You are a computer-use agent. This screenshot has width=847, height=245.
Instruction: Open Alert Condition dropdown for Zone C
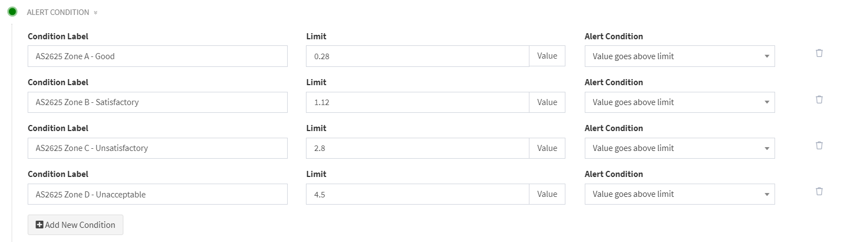click(x=679, y=148)
